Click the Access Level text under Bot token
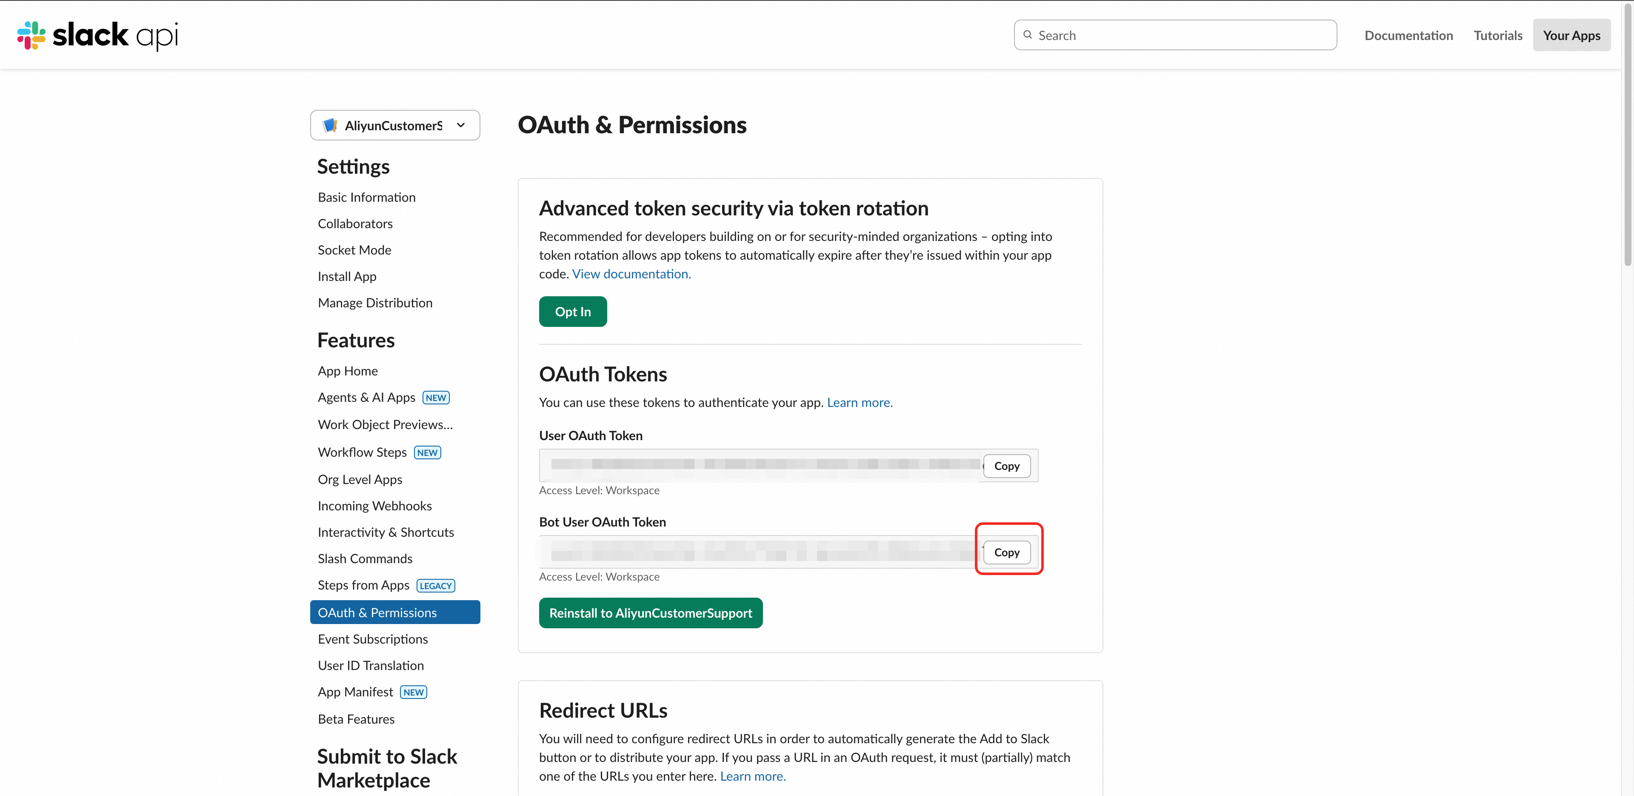1634x796 pixels. [599, 576]
